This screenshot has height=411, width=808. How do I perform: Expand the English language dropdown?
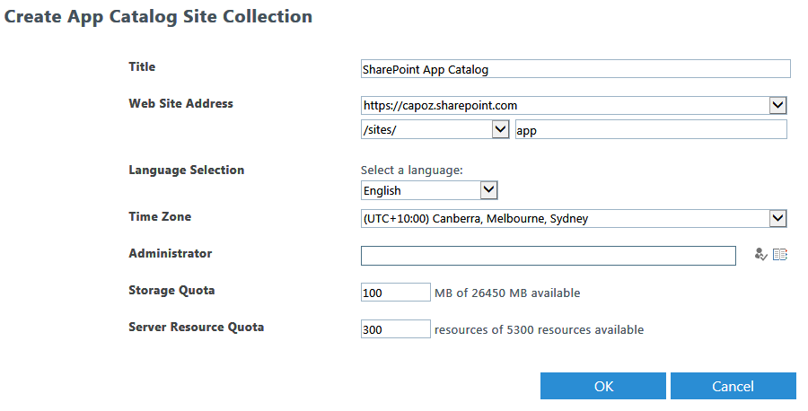[488, 190]
